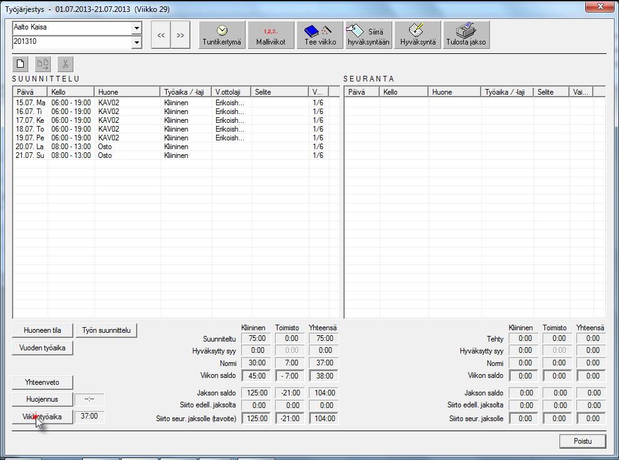Click Huoneen tila button
The width and height of the screenshot is (619, 460).
[x=42, y=330]
